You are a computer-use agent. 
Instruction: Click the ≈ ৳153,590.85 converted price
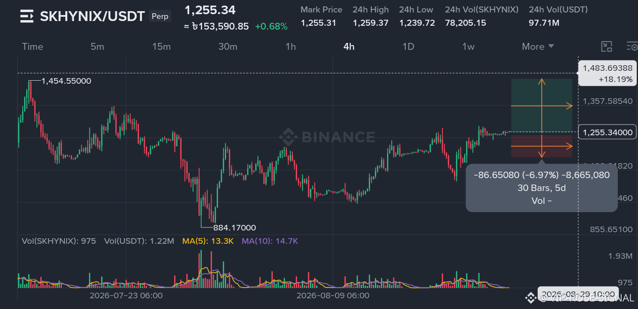pos(216,27)
